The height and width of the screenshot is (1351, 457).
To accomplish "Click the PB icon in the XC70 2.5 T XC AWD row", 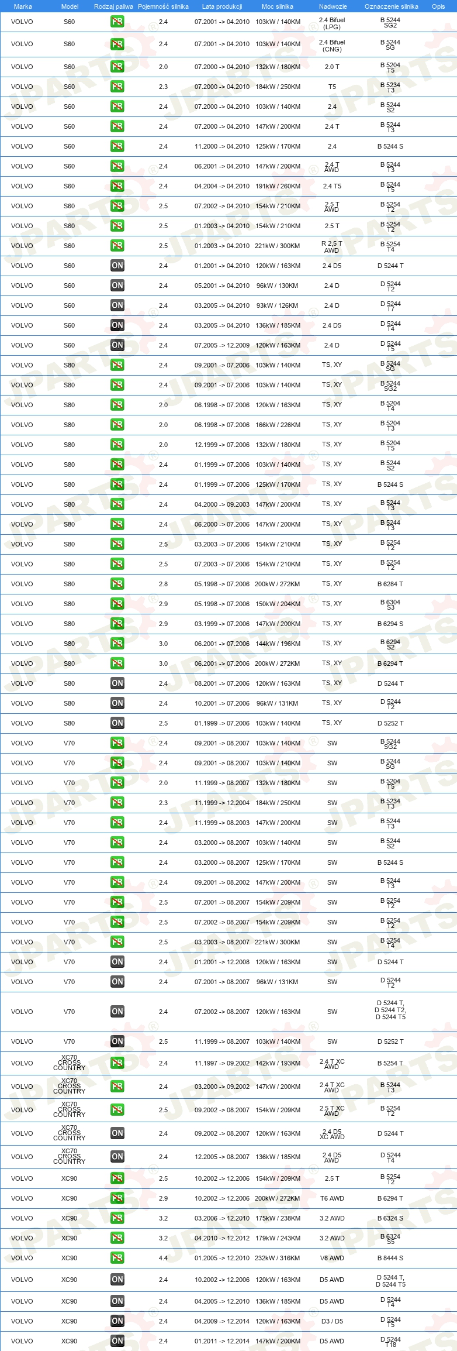I will pyautogui.click(x=117, y=1110).
